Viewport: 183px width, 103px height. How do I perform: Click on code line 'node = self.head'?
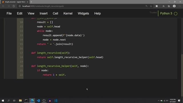tap(49, 27)
